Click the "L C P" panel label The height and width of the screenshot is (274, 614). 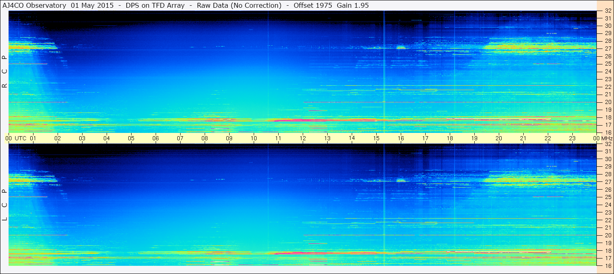pos(5,205)
